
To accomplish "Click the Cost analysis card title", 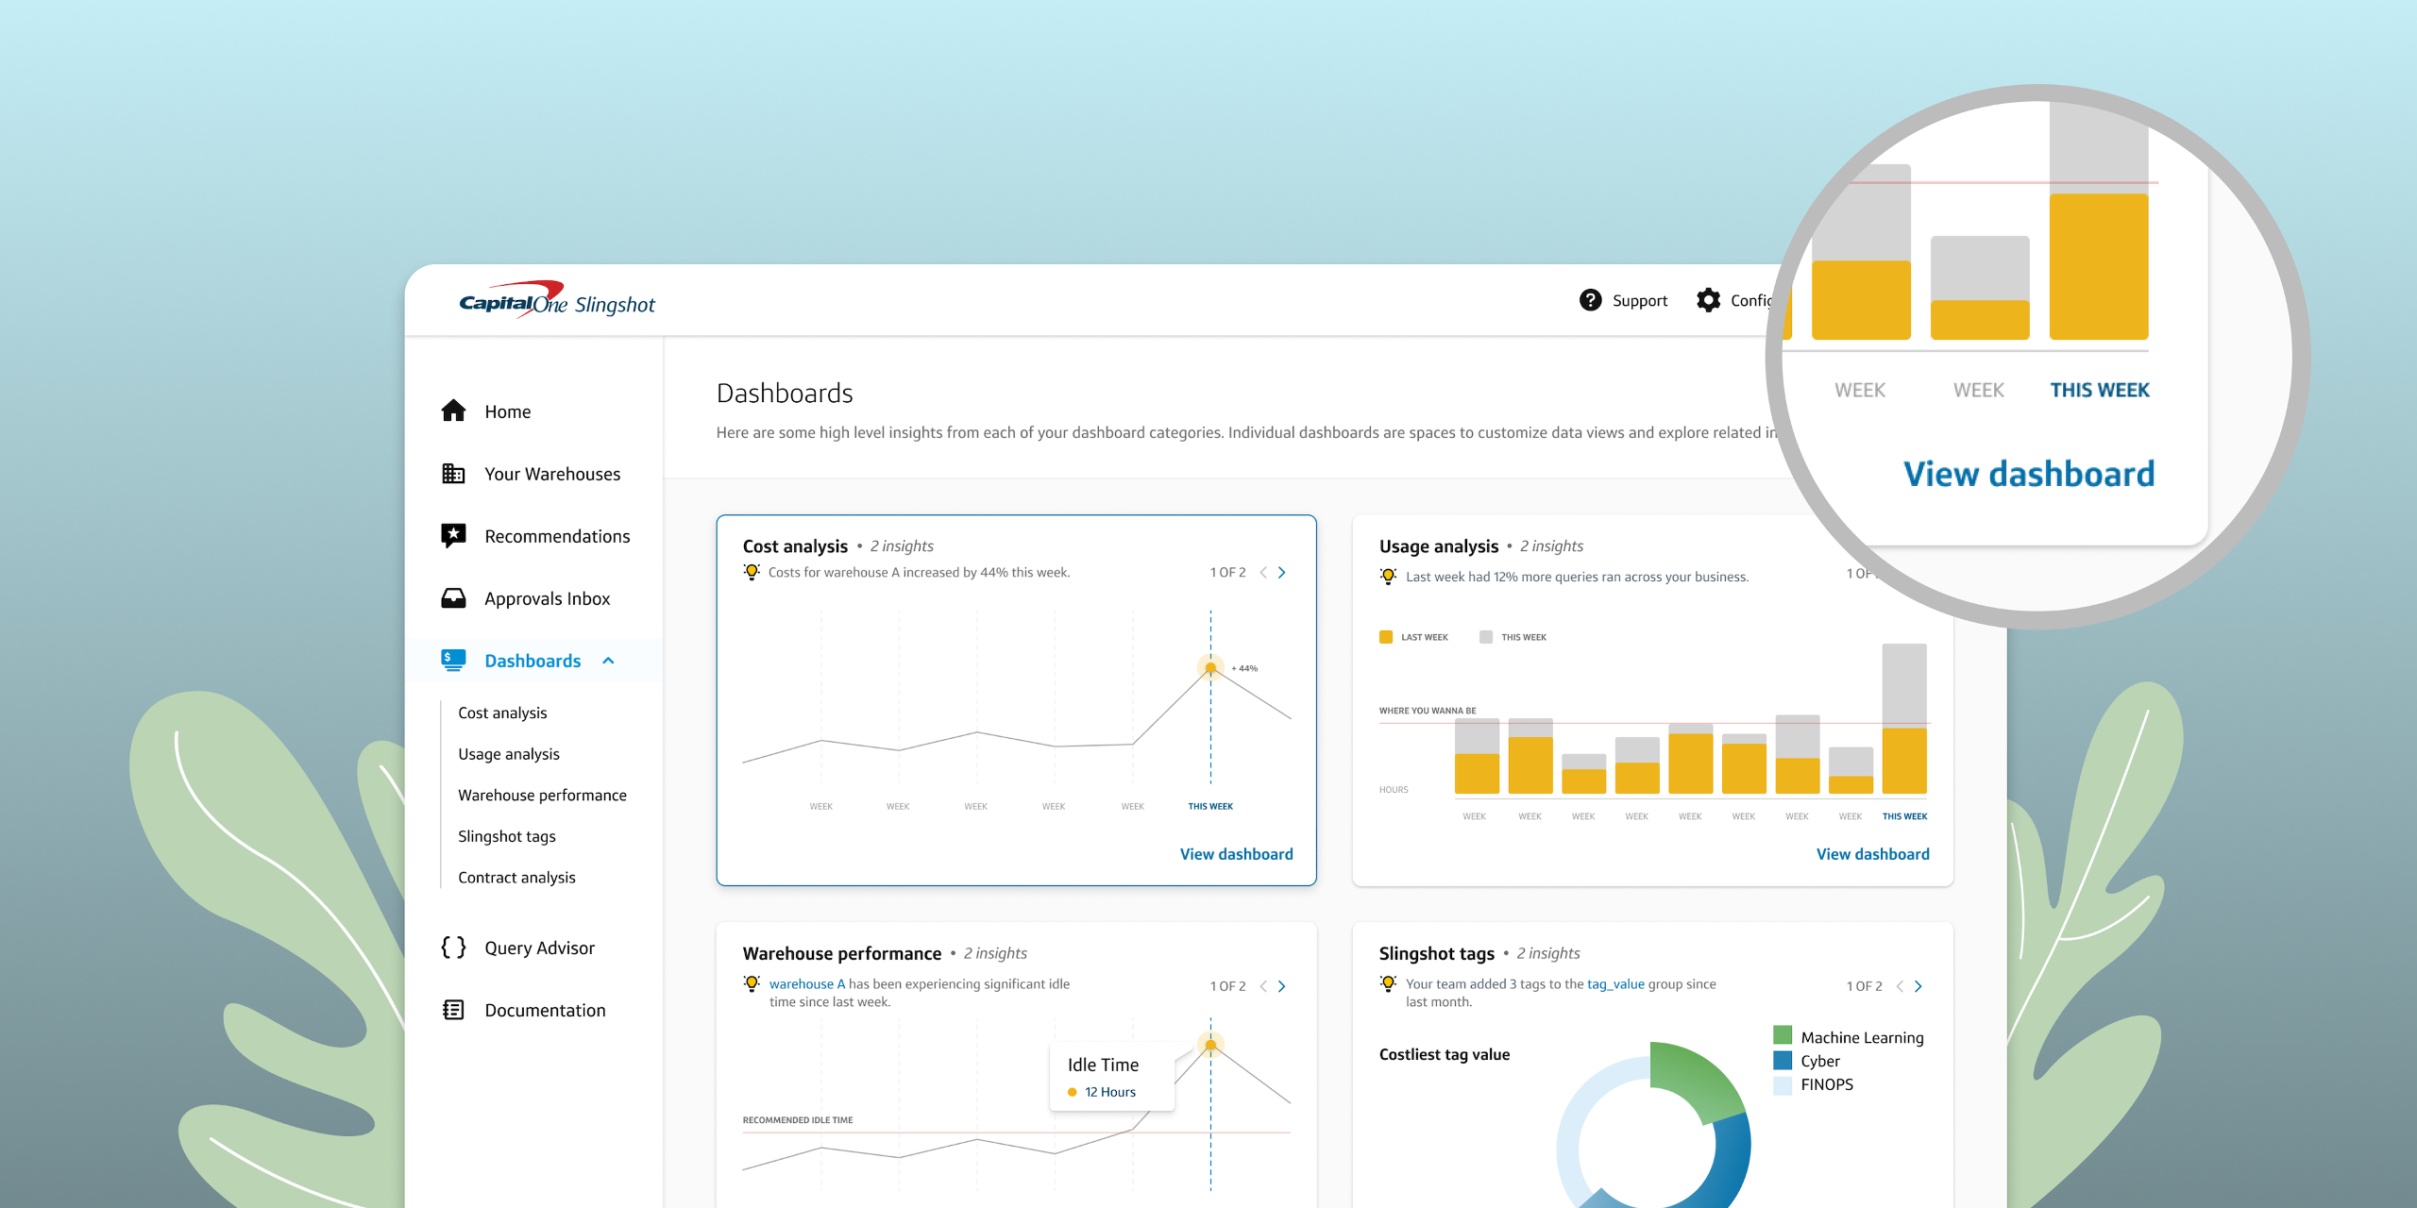I will pos(795,546).
